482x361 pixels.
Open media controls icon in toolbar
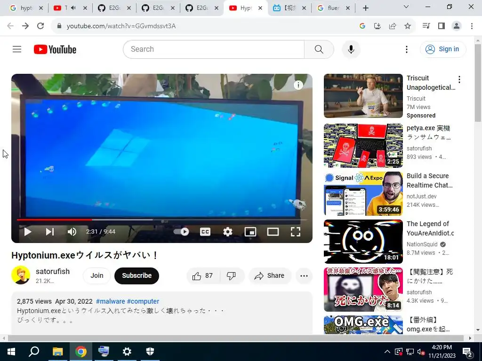click(426, 26)
